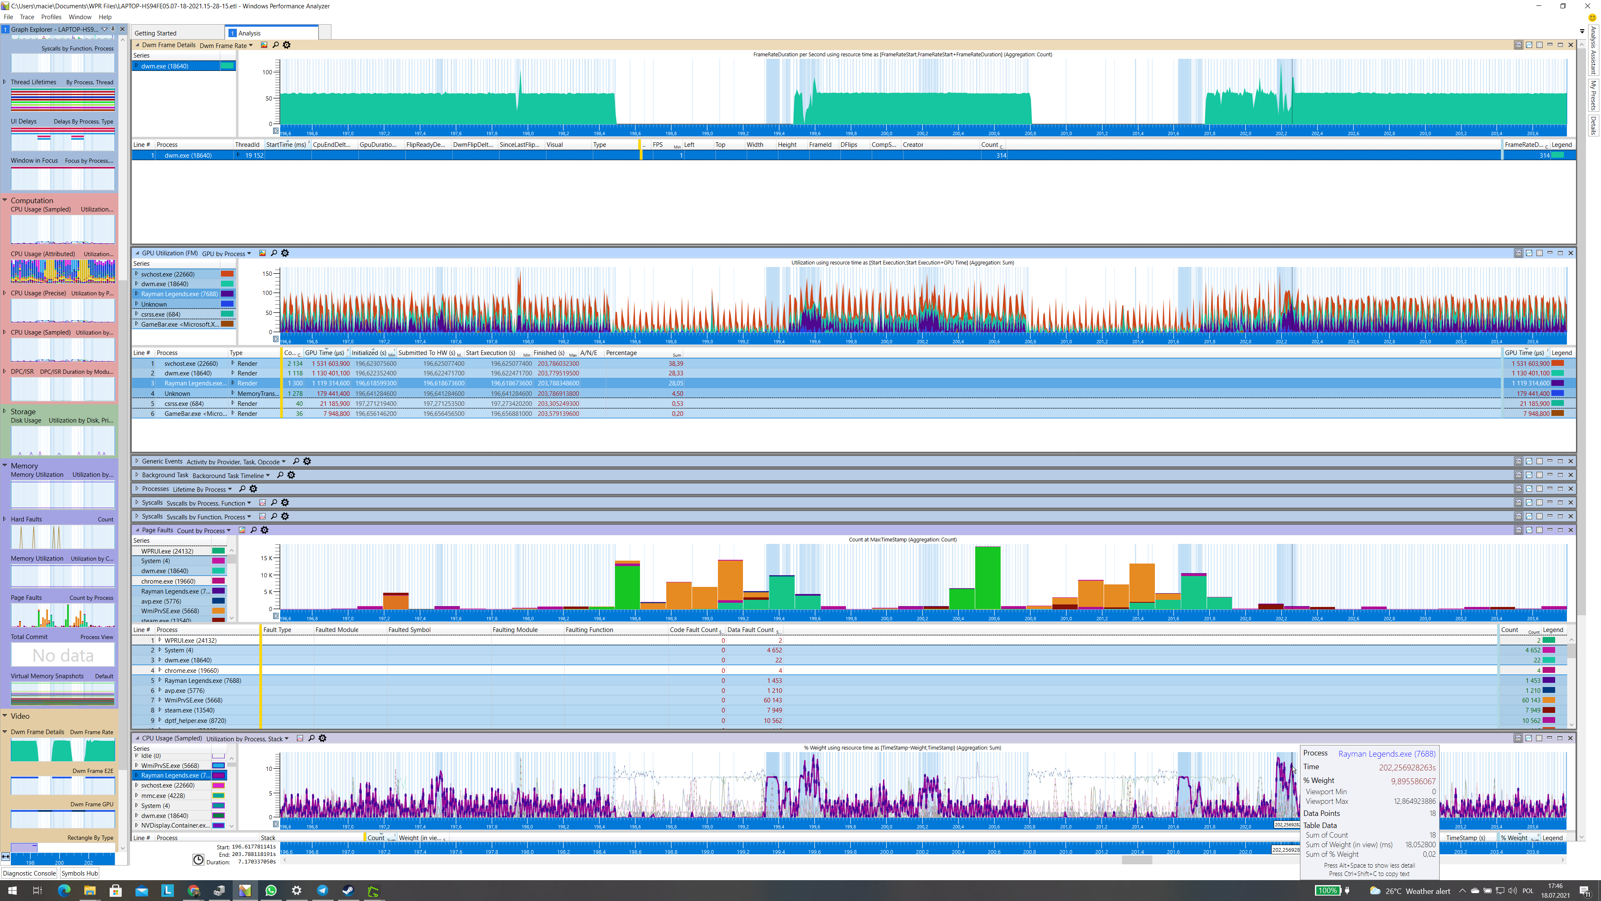Select the System (4) row in Page Faults table

point(178,650)
